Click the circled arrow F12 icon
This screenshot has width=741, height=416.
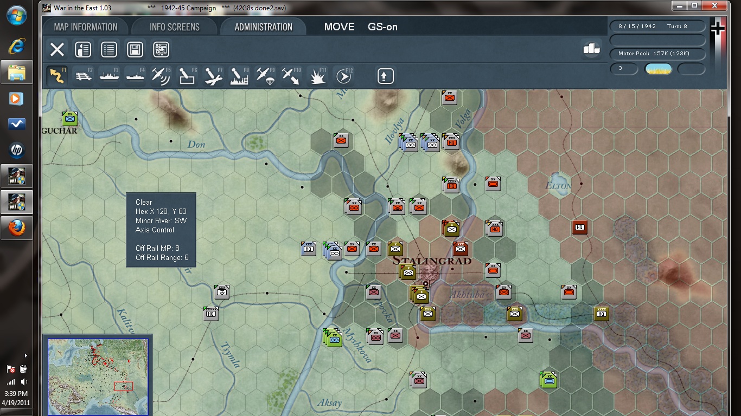pyautogui.click(x=343, y=76)
